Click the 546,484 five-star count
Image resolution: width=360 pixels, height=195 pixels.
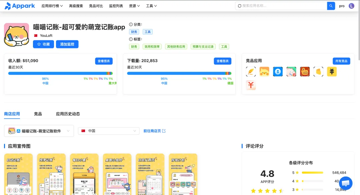339,173
